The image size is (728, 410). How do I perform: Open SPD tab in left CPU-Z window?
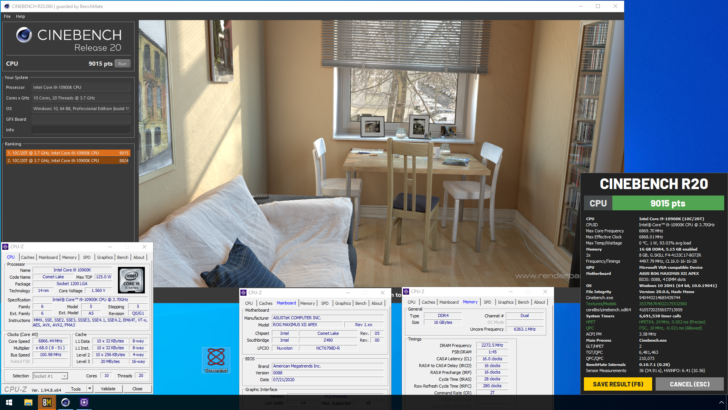pos(87,257)
